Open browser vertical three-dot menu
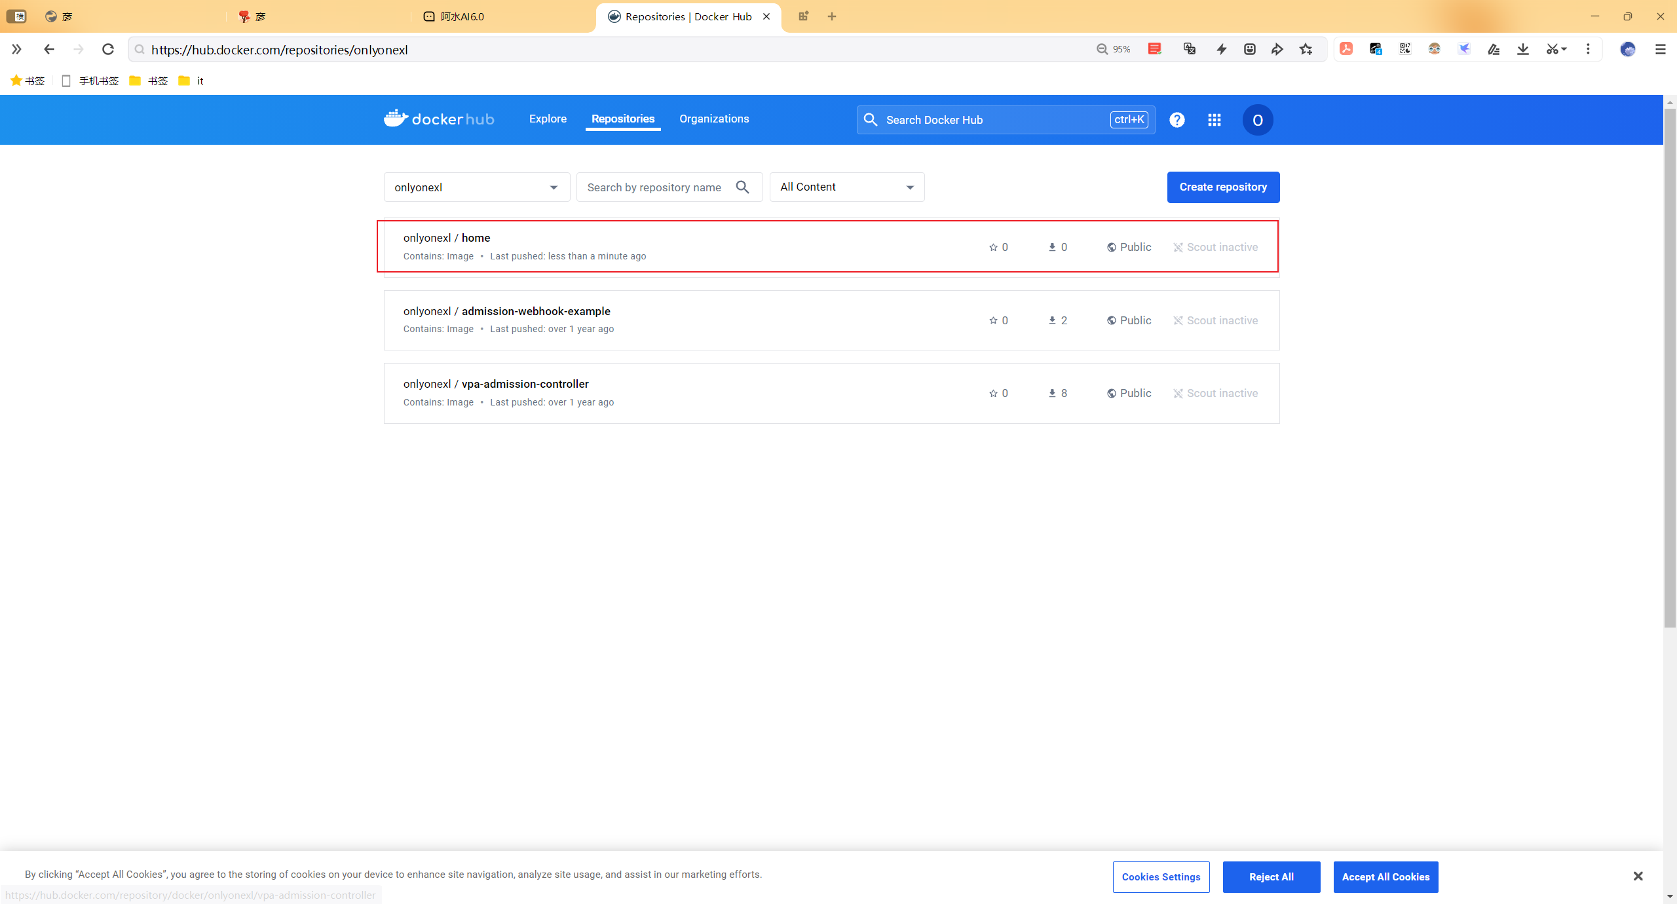 pos(1588,49)
